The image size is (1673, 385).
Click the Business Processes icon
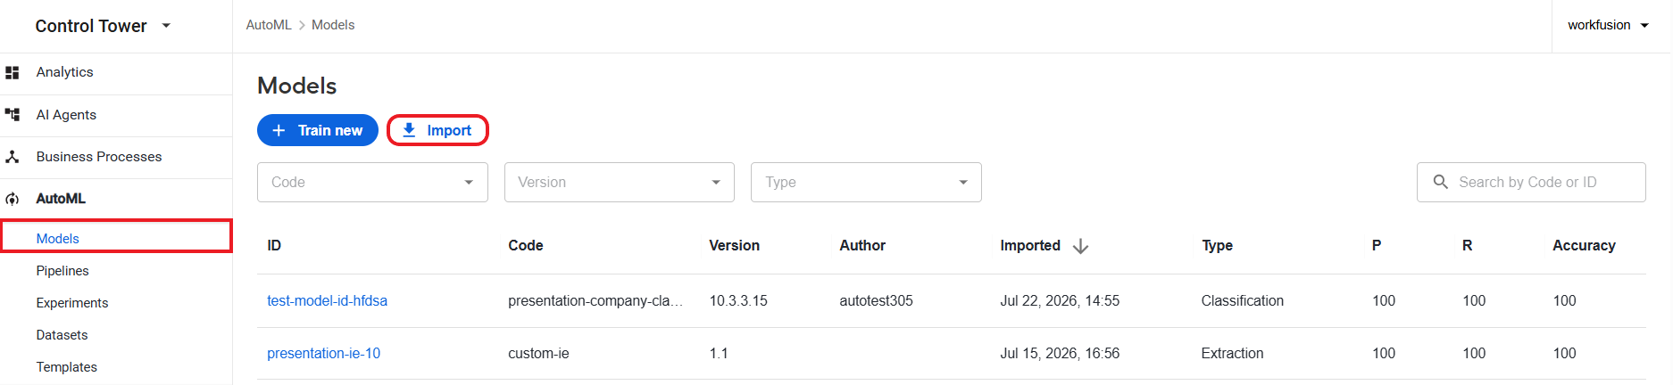[x=12, y=157]
